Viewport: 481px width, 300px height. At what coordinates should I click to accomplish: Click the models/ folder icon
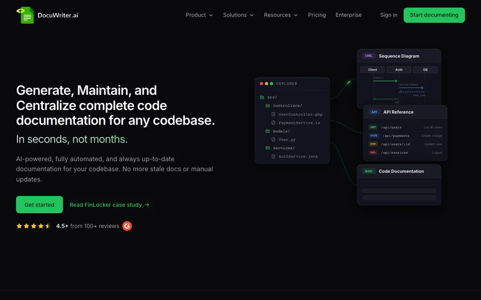pos(267,131)
